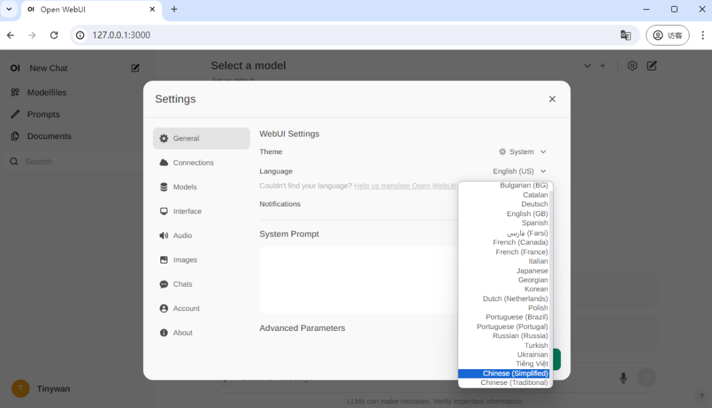712x408 pixels.
Task: Open the Interface settings section
Action: pyautogui.click(x=187, y=212)
